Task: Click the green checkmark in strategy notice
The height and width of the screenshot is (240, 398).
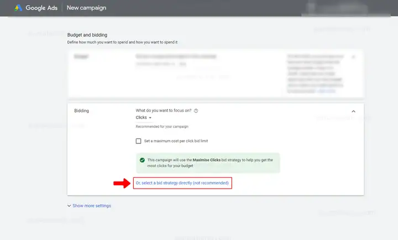Action: tap(142, 160)
